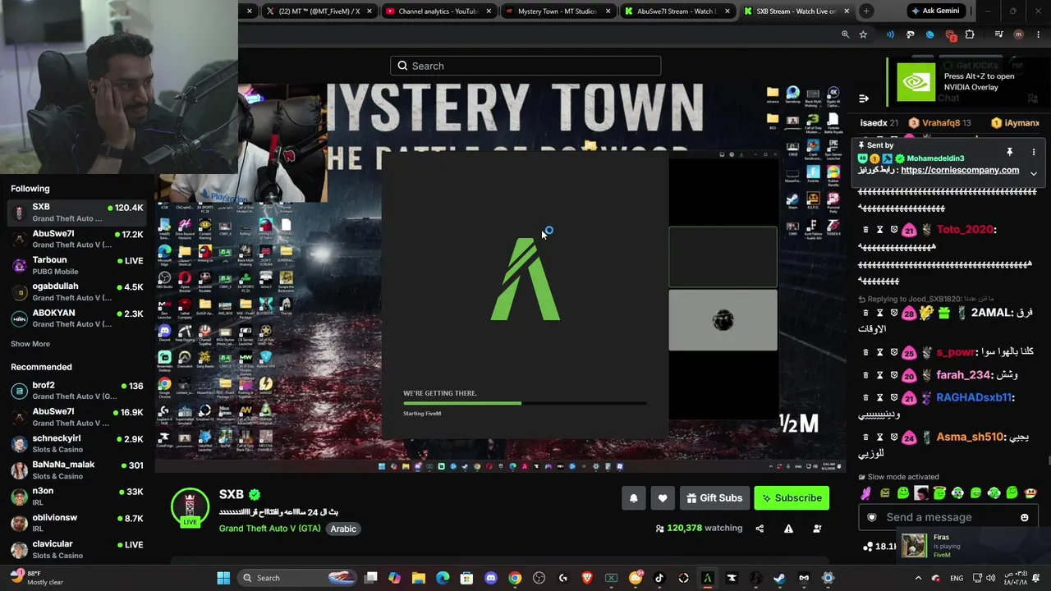Screen dimensions: 1051x591
Task: Open brof2 in Recommended list
Action: (x=77, y=391)
